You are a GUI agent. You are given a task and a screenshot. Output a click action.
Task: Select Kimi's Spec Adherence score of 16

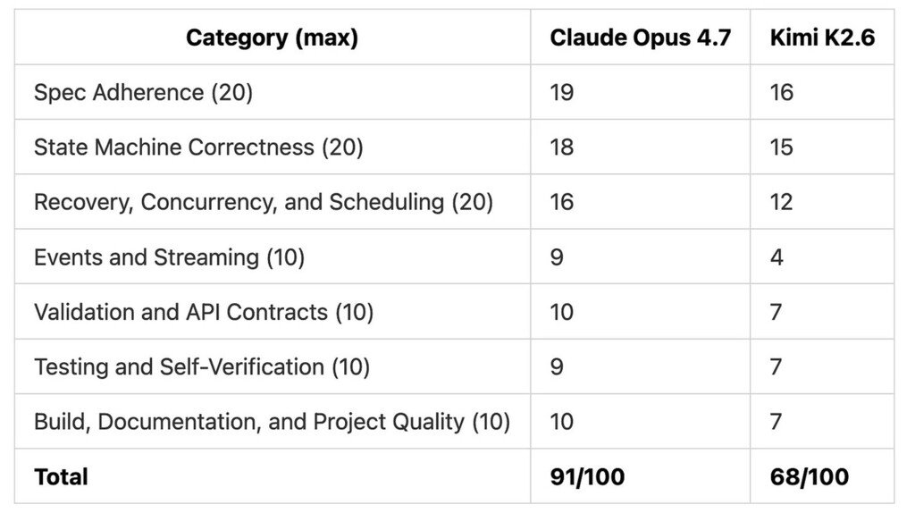tap(781, 92)
